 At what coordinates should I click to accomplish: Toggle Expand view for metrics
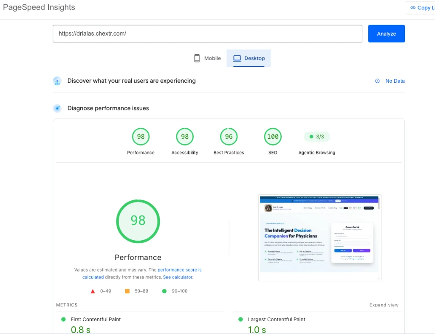pyautogui.click(x=384, y=305)
